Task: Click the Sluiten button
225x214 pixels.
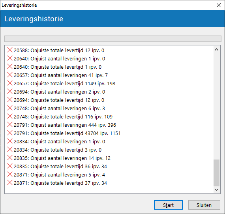Action: pyautogui.click(x=204, y=205)
